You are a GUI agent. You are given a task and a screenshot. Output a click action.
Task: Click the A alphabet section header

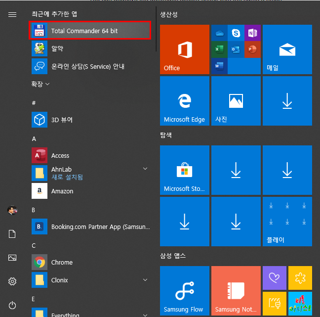34,139
